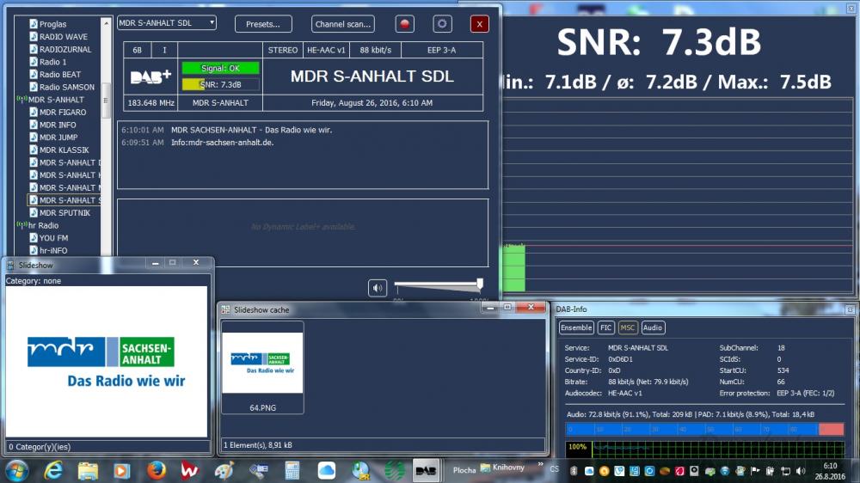Viewport: 860px width, 483px height.
Task: Open the MDR S-ANHALT SDL station dropdown
Action: [167, 22]
